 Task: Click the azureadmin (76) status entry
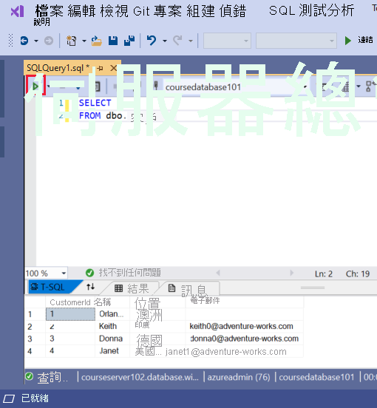[x=239, y=377]
